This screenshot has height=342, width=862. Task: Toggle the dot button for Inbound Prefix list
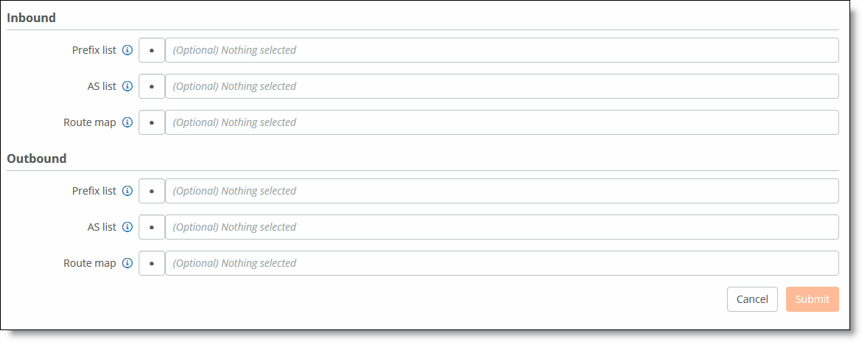tap(152, 50)
